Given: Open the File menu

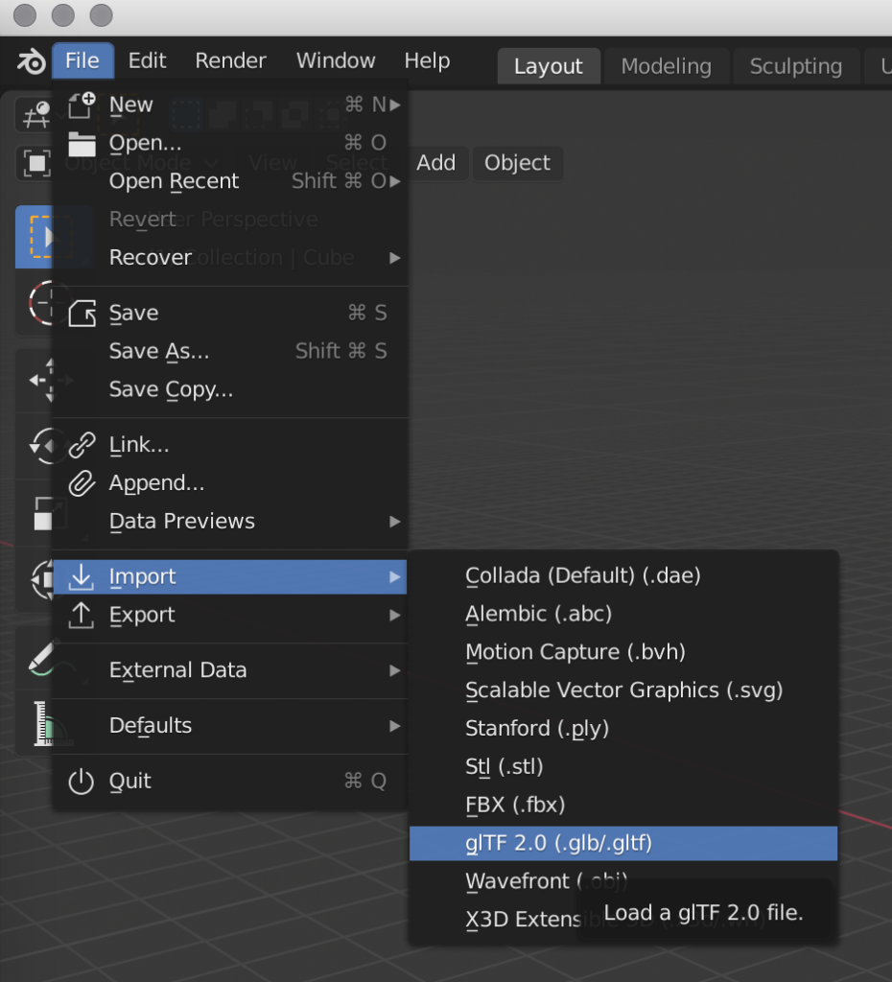Looking at the screenshot, I should click(x=82, y=60).
